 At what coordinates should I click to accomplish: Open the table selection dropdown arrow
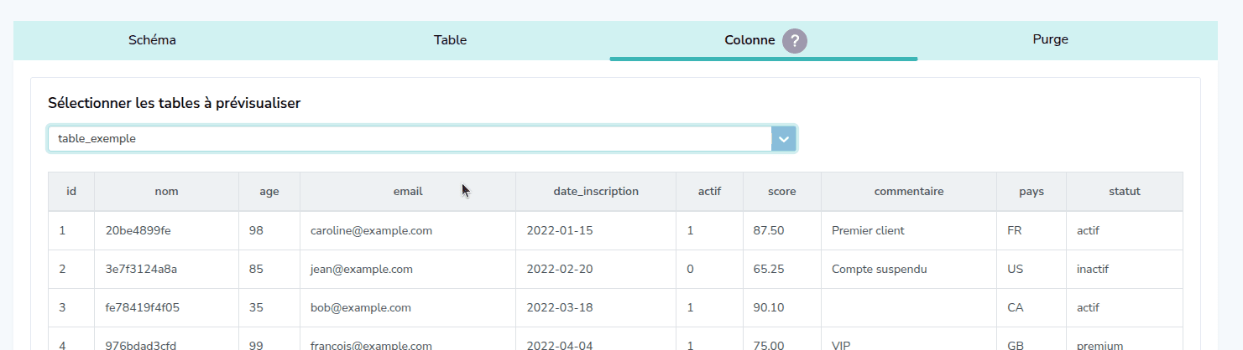[x=783, y=139]
